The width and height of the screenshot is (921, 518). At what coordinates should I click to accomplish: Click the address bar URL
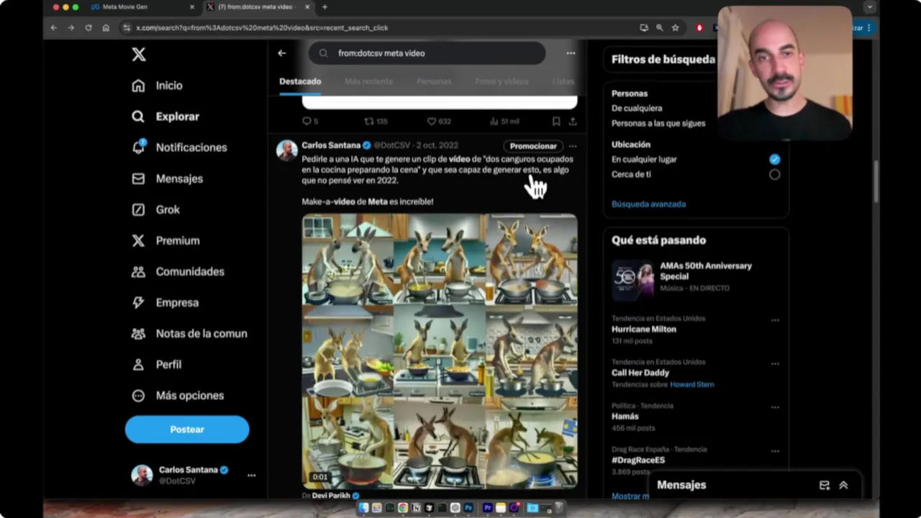(x=262, y=27)
